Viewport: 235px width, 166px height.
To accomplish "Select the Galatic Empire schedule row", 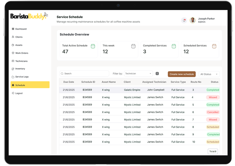I will pyautogui.click(x=132, y=90).
